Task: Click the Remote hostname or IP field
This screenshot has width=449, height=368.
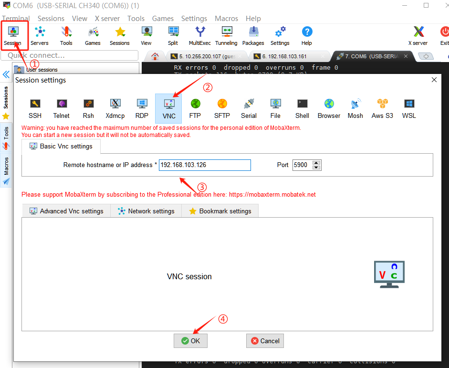Action: [x=204, y=165]
